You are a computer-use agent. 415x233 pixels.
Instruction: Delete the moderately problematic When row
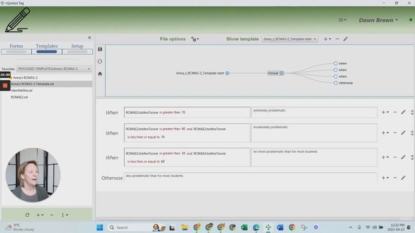point(395,133)
